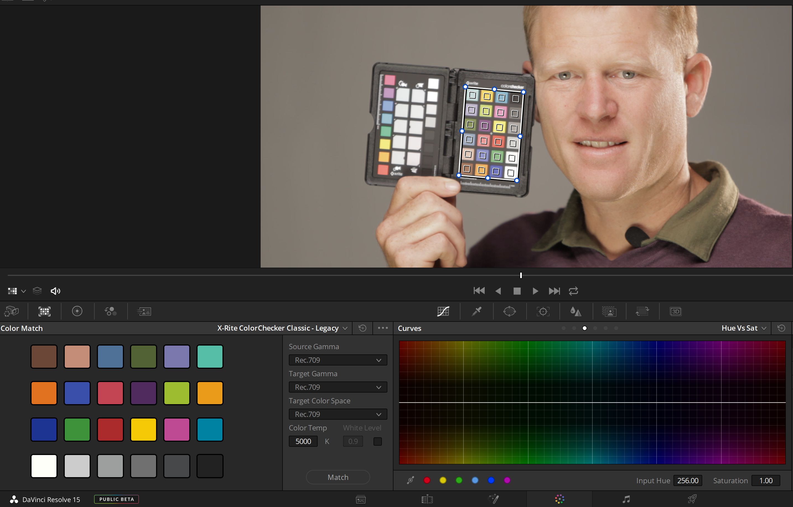The image size is (793, 507).
Task: Select the orange color swatch in Color Match
Action: coord(43,393)
